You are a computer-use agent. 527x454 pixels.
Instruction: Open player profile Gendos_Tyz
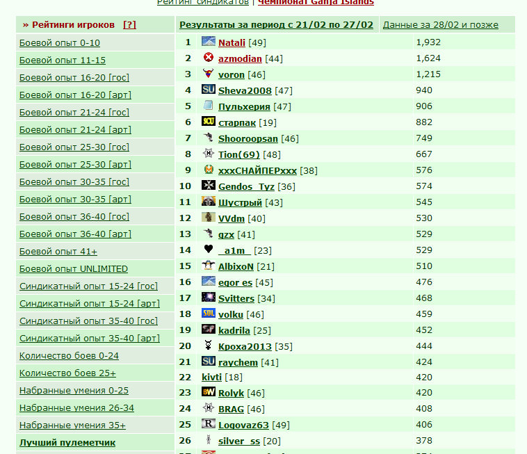[246, 186]
